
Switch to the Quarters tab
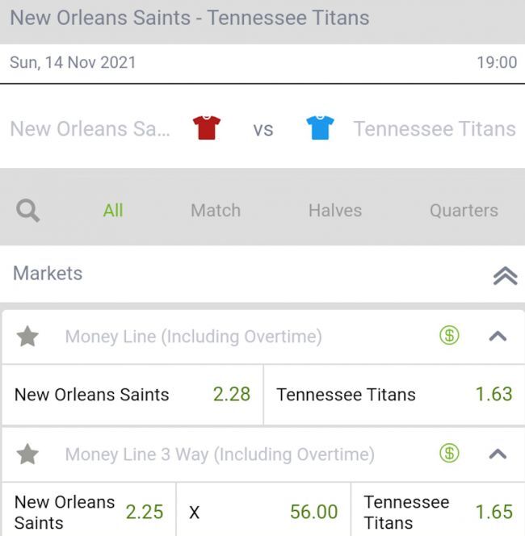pyautogui.click(x=464, y=211)
